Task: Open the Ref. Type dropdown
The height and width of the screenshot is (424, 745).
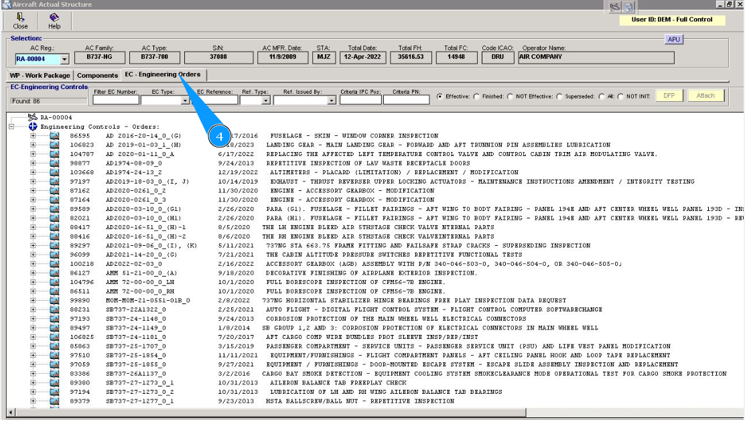Action: 266,100
